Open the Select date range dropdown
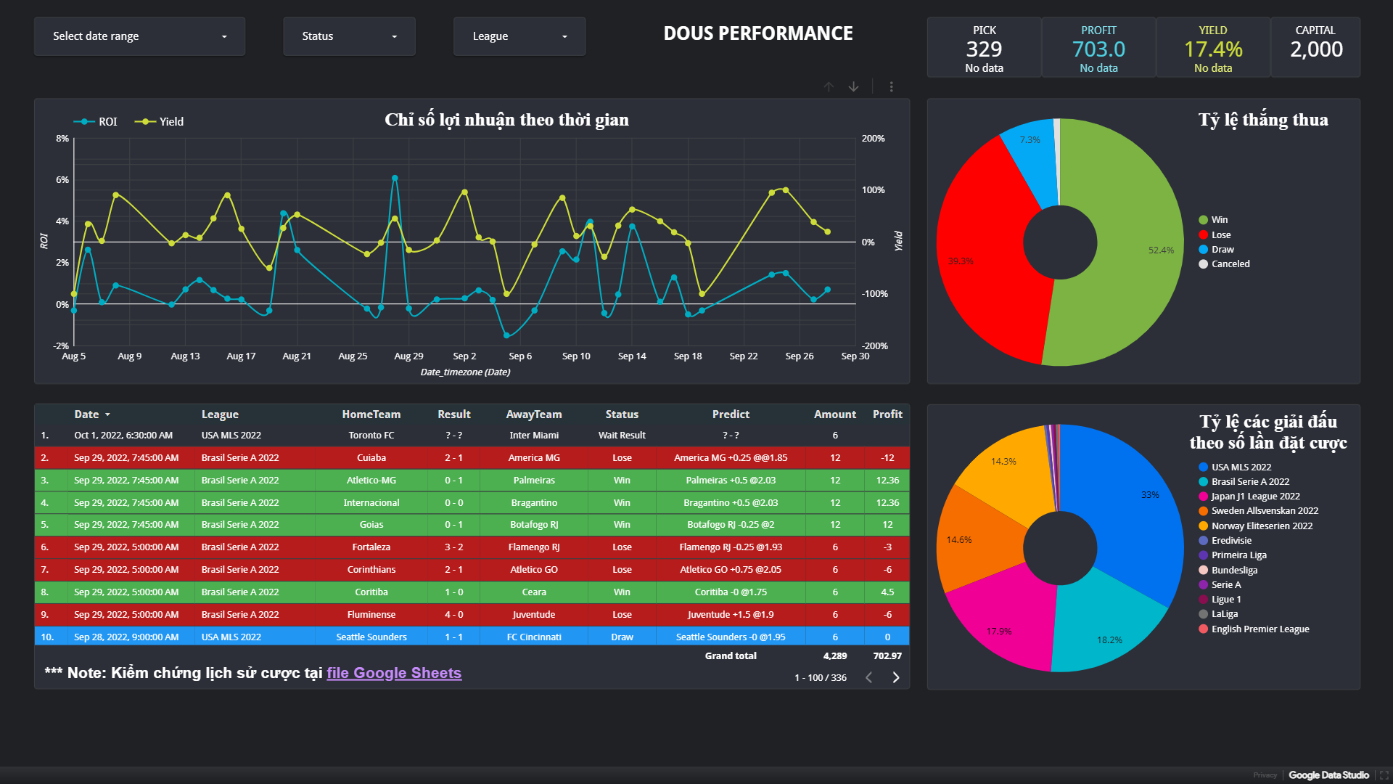 pos(139,36)
